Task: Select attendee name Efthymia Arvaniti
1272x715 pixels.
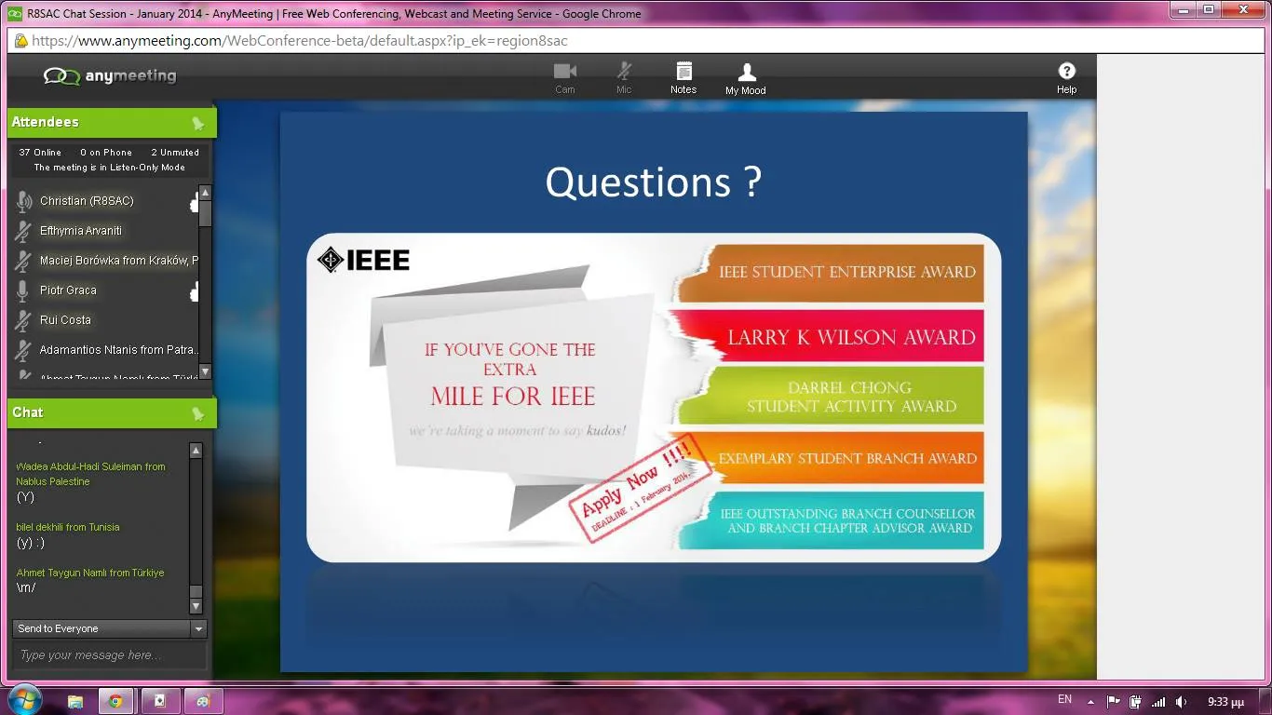Action: pyautogui.click(x=81, y=231)
